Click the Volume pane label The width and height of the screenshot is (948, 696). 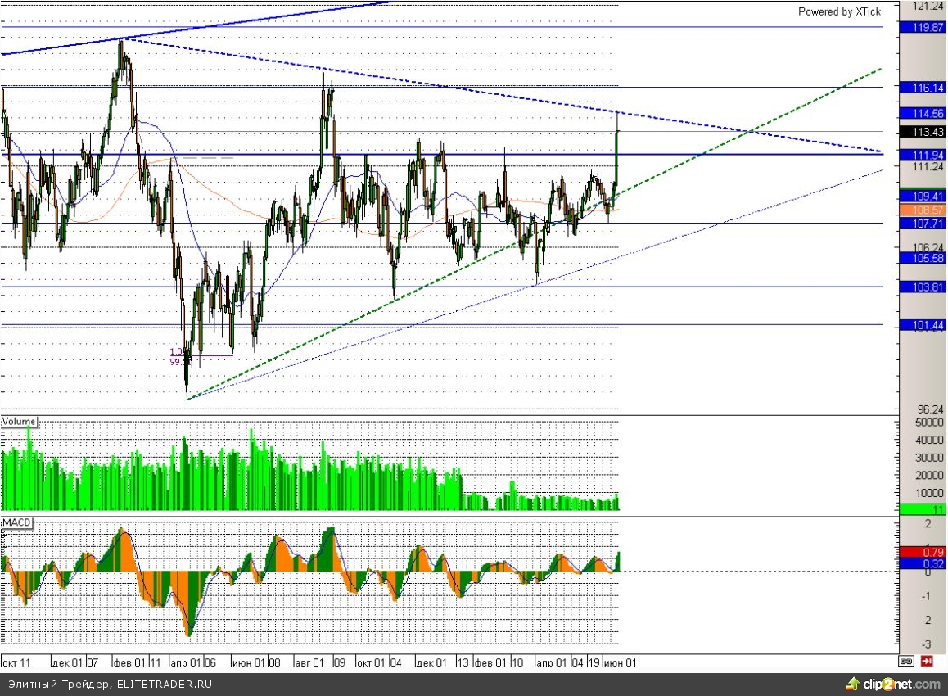19,422
